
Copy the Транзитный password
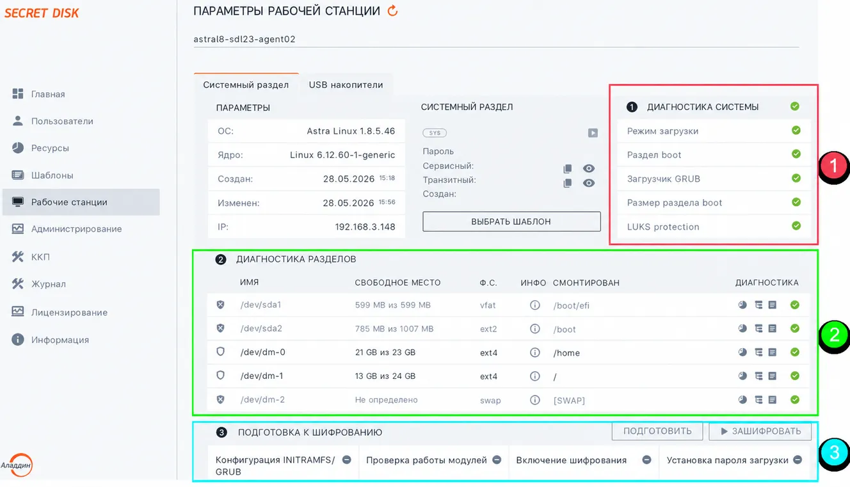568,183
